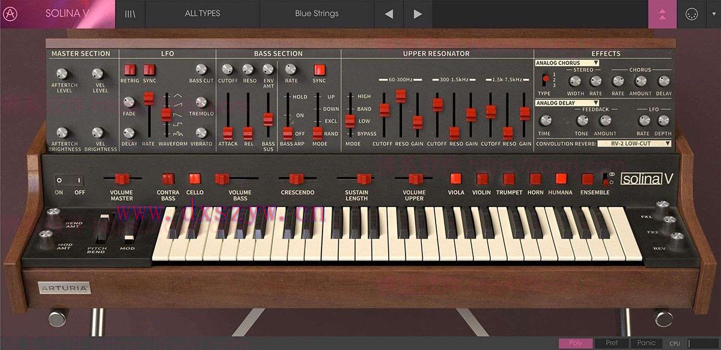The image size is (721, 350).
Task: Click the FX1 knob beside keyboard
Action: click(663, 208)
